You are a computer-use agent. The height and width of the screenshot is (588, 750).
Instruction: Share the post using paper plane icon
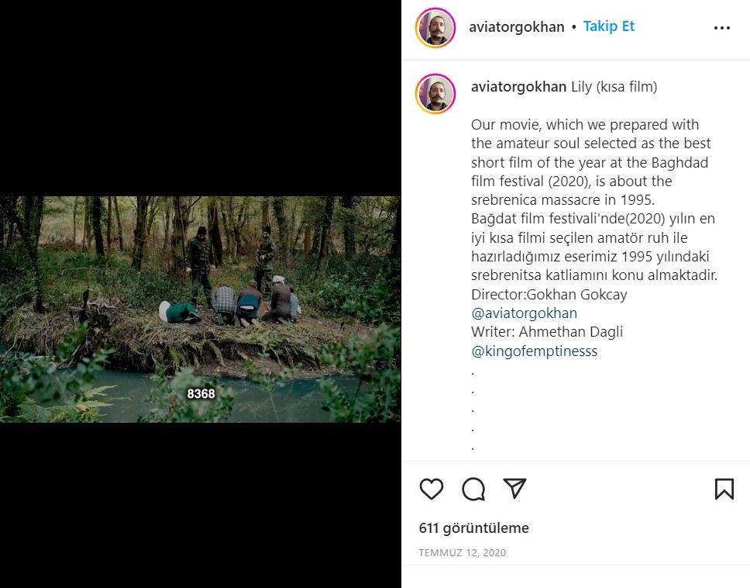click(x=515, y=488)
